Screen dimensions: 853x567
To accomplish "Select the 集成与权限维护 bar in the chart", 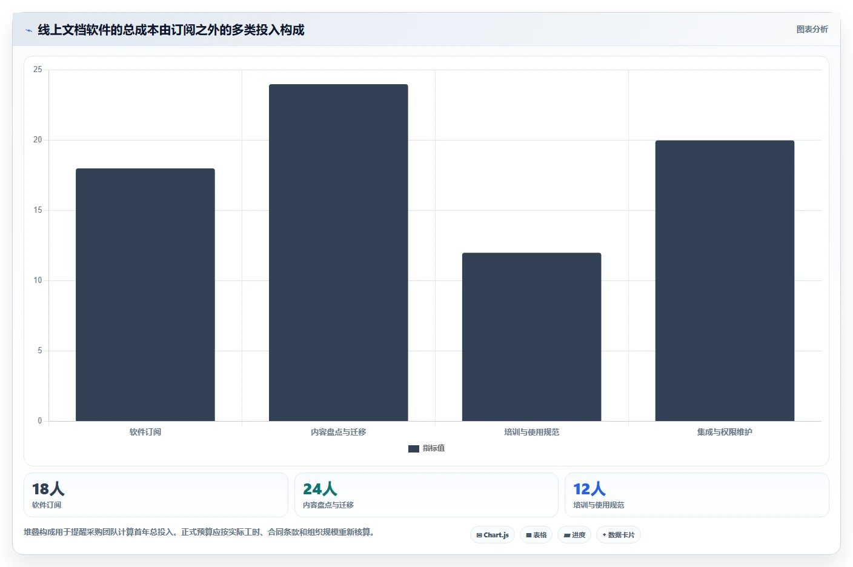I will pos(725,280).
